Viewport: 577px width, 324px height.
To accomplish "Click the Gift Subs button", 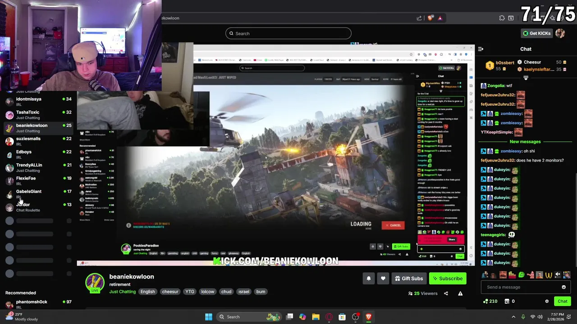I will tap(408, 279).
